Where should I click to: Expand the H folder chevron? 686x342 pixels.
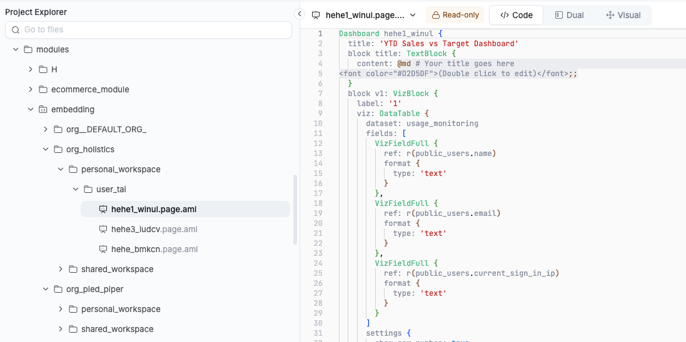31,70
